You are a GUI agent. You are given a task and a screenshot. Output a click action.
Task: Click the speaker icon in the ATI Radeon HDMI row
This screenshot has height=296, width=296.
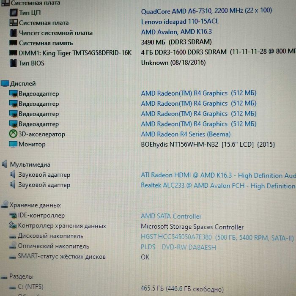(13, 174)
